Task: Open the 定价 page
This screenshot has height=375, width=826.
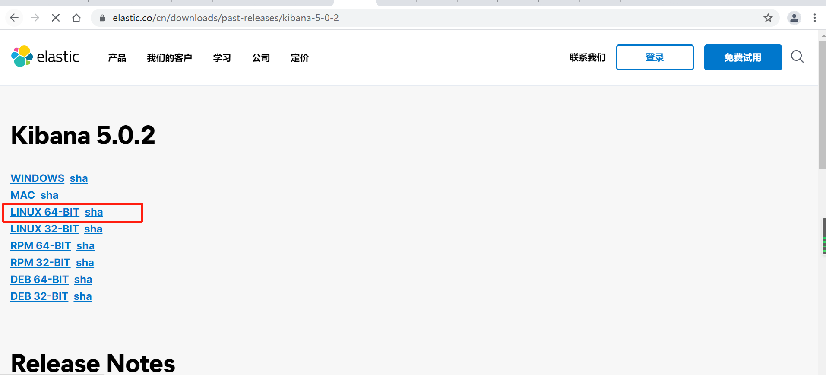Action: coord(300,57)
